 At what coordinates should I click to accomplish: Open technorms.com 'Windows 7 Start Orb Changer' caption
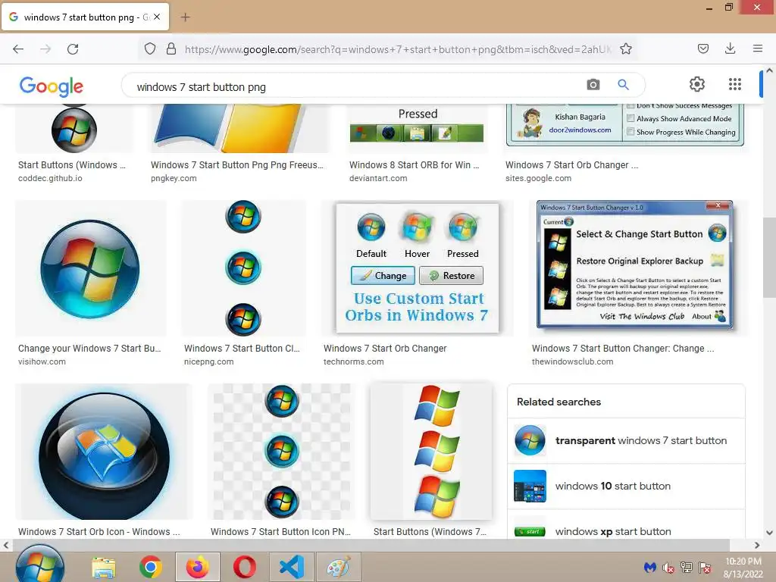pyautogui.click(x=385, y=349)
